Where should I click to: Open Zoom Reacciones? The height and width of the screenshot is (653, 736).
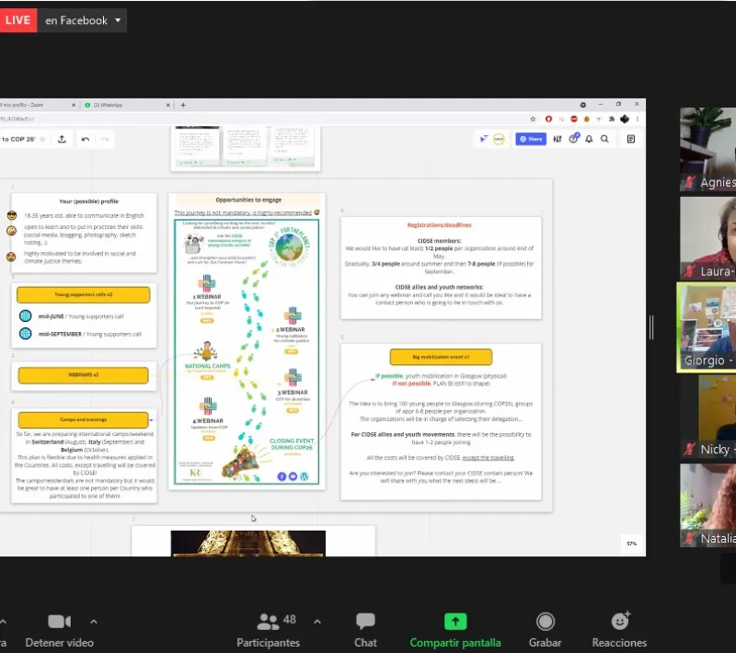tap(619, 630)
